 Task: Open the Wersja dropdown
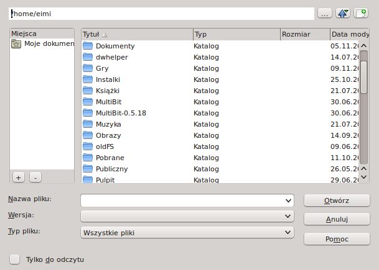pyautogui.click(x=187, y=216)
